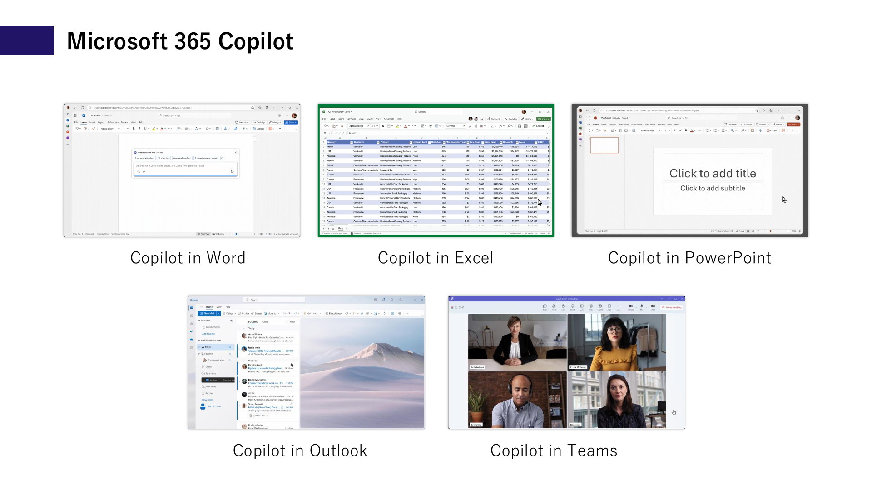
Task: Select the Data sheet tab in Excel
Action: (x=341, y=228)
